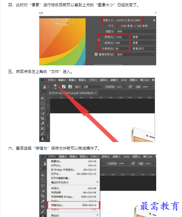Choose 打开(O)... from the File menu

point(74,165)
